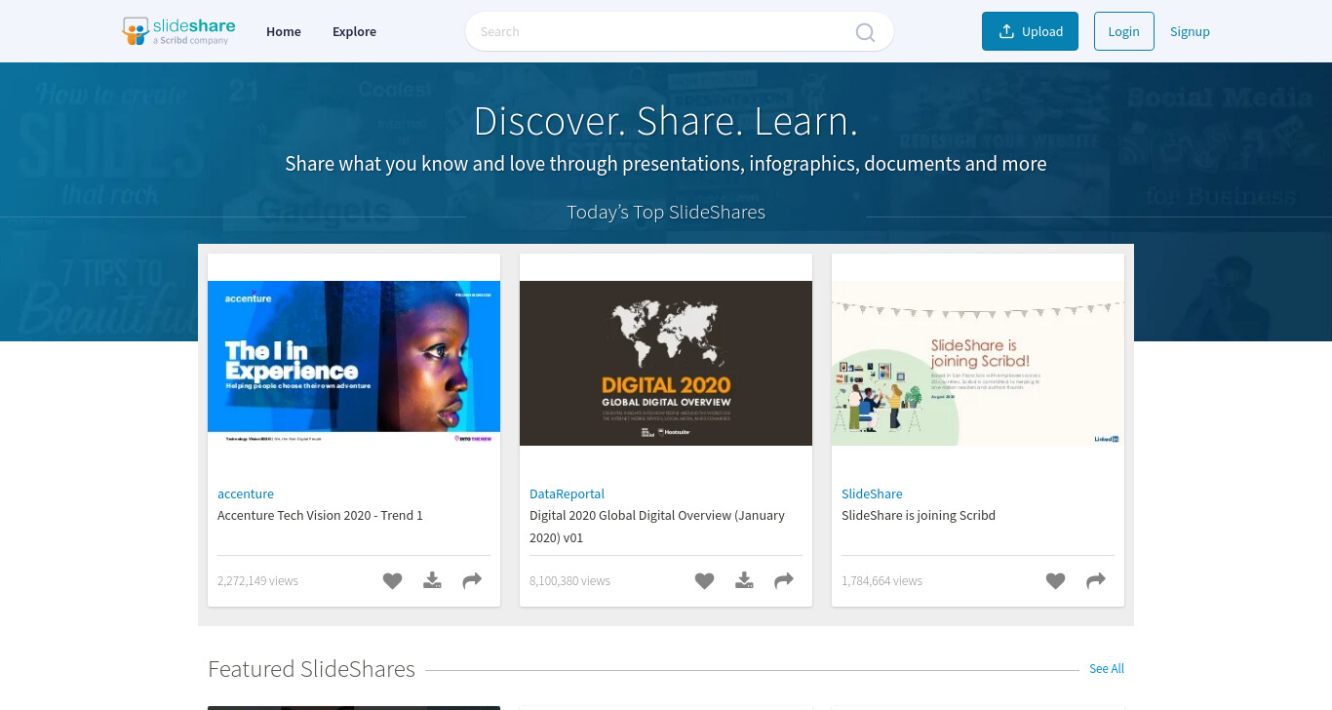1332x710 pixels.
Task: Open the SlideShare author link
Action: [872, 493]
